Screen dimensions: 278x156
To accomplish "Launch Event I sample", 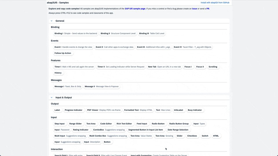I will click(x=73, y=47).
